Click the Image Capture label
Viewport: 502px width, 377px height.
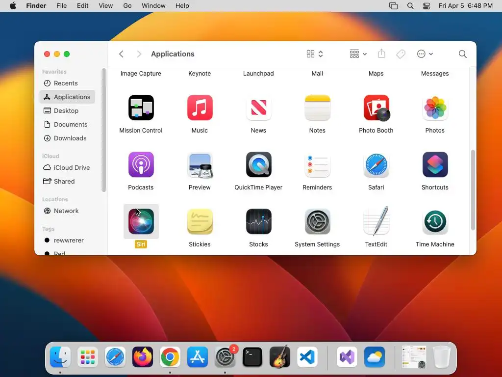141,74
